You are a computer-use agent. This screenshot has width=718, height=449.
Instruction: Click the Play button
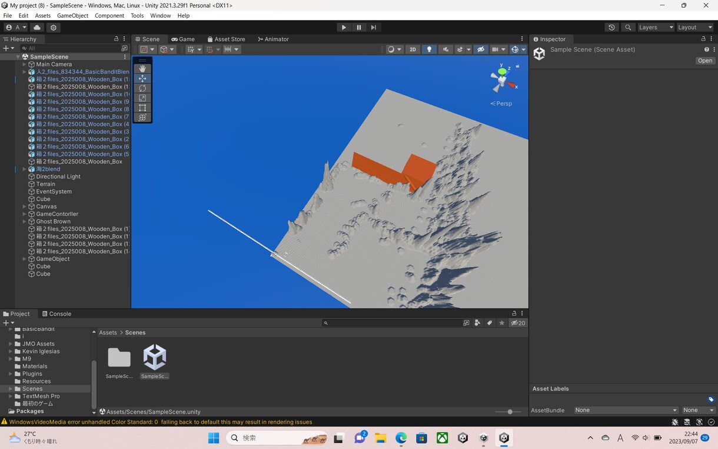pos(344,27)
